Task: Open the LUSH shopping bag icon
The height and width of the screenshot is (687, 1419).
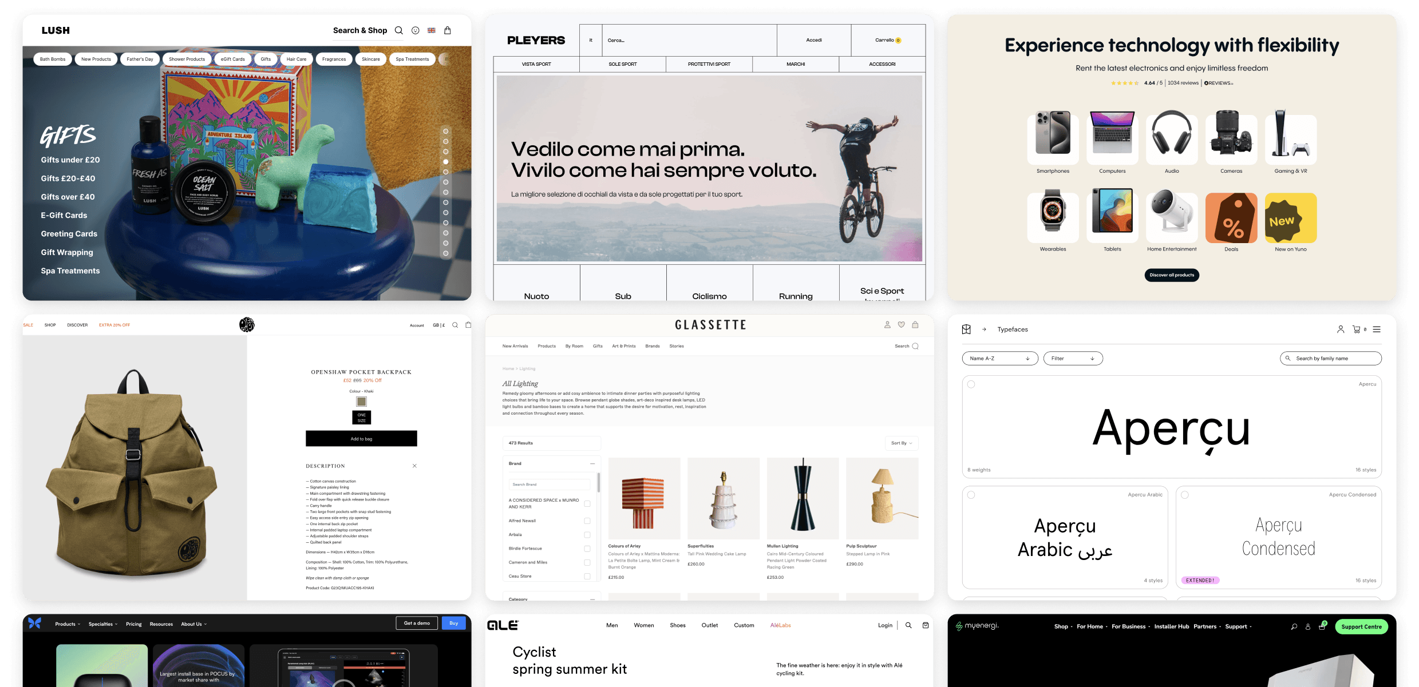Action: point(448,30)
